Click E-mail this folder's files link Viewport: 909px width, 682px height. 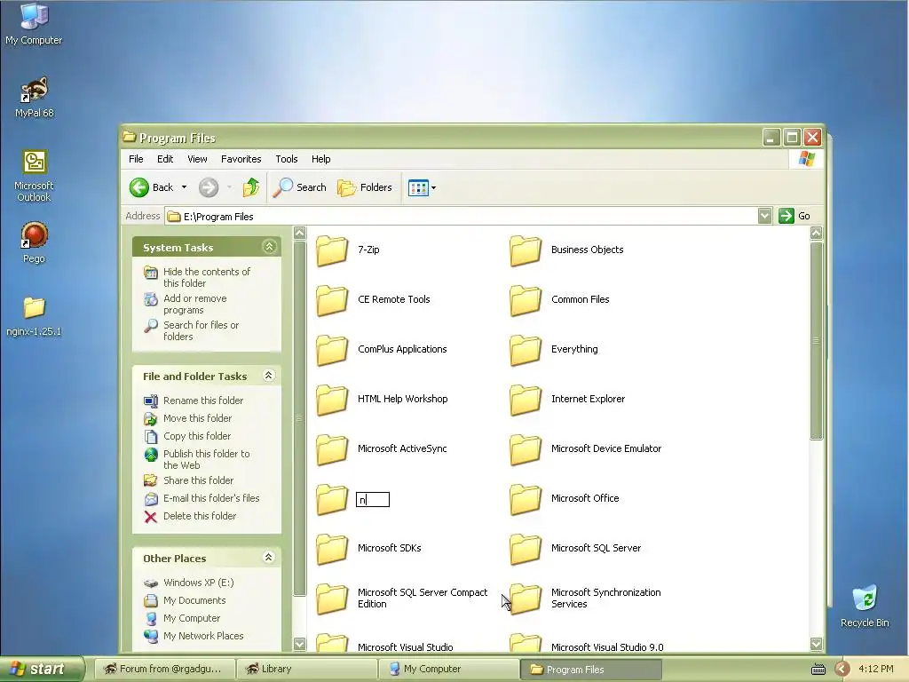coord(211,497)
